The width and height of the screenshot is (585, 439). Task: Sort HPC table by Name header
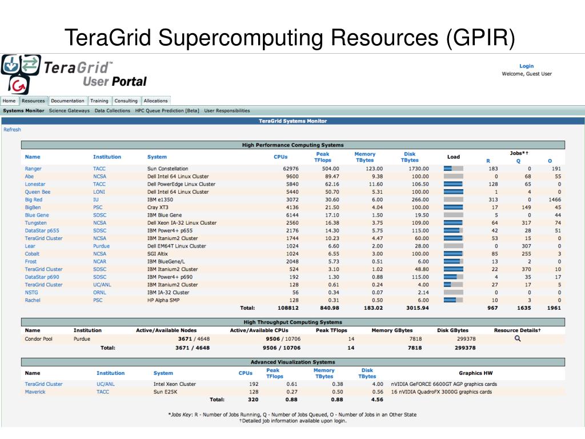click(33, 157)
